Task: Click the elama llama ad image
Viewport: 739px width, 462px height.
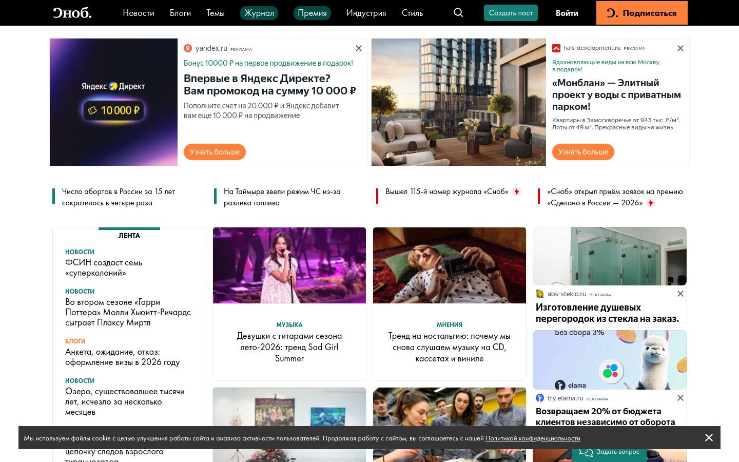Action: (x=610, y=360)
